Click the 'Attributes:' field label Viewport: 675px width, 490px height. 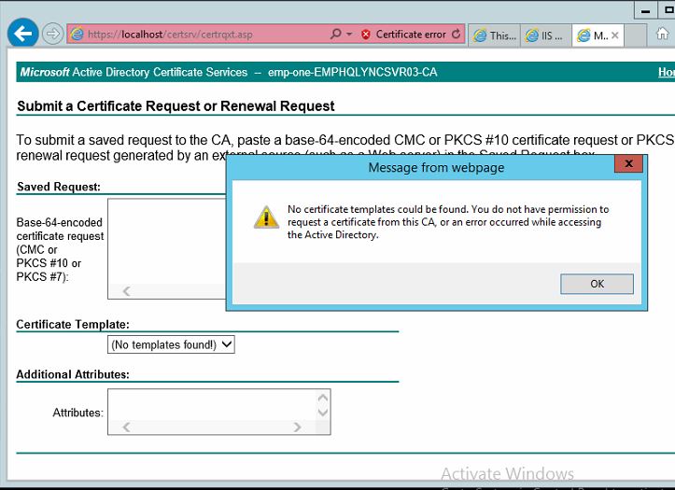77,413
